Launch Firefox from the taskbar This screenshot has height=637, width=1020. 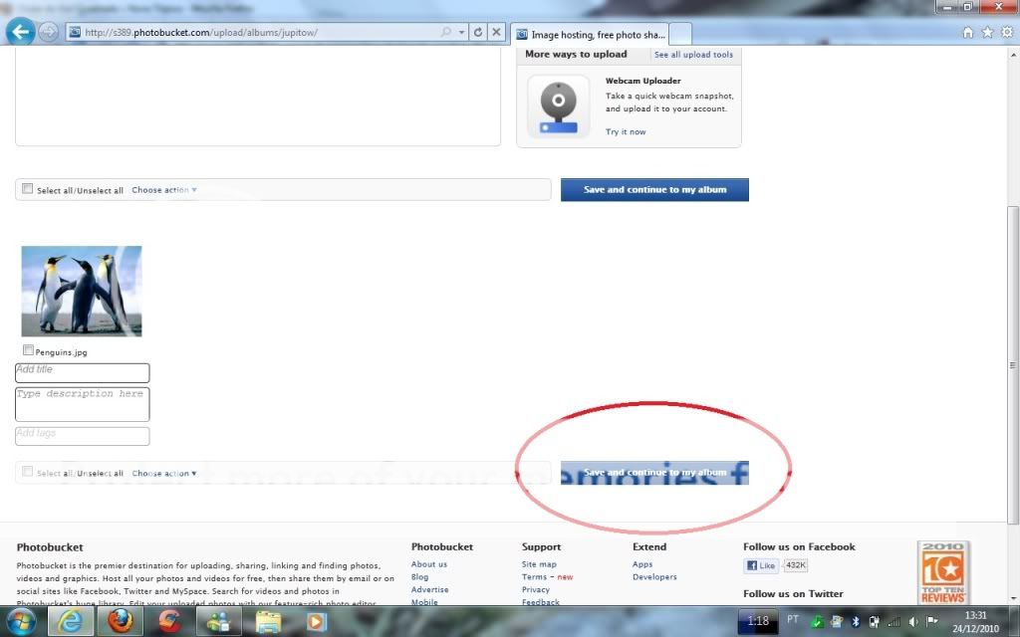coord(121,621)
